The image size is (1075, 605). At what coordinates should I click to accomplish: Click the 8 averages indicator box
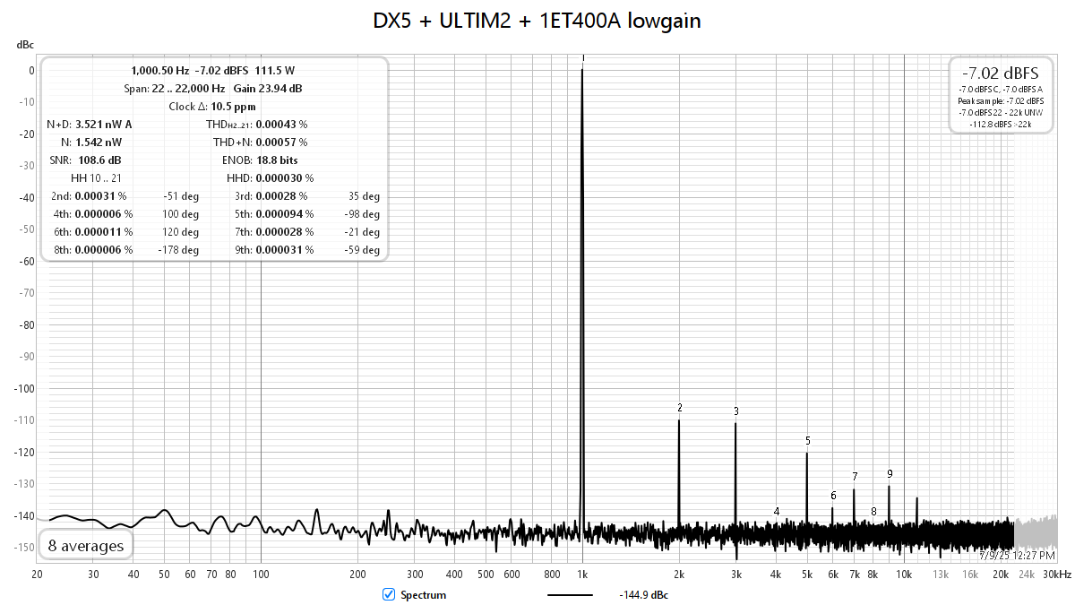(86, 545)
